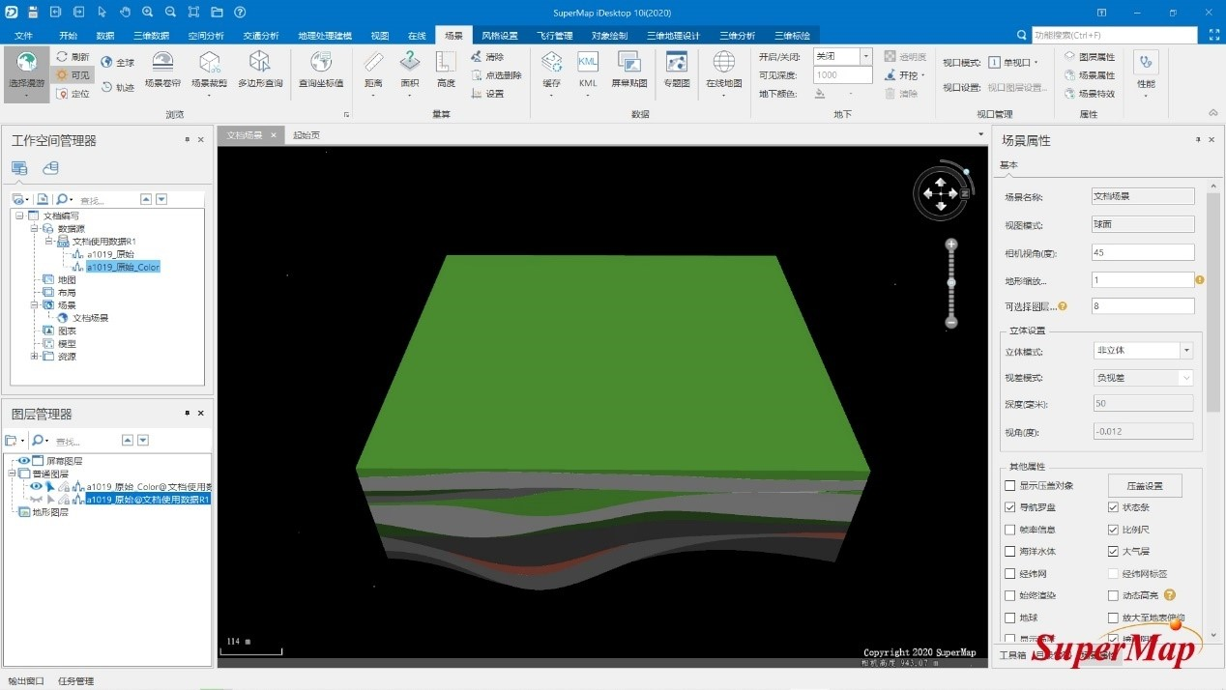Open the KML data tool

coord(588,70)
